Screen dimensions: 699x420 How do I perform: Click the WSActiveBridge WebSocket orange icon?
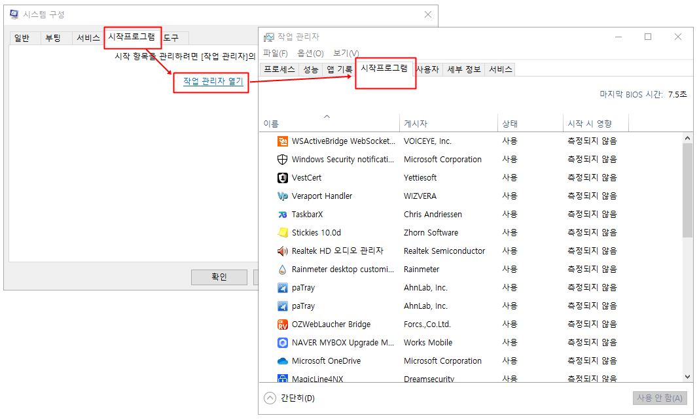(283, 141)
